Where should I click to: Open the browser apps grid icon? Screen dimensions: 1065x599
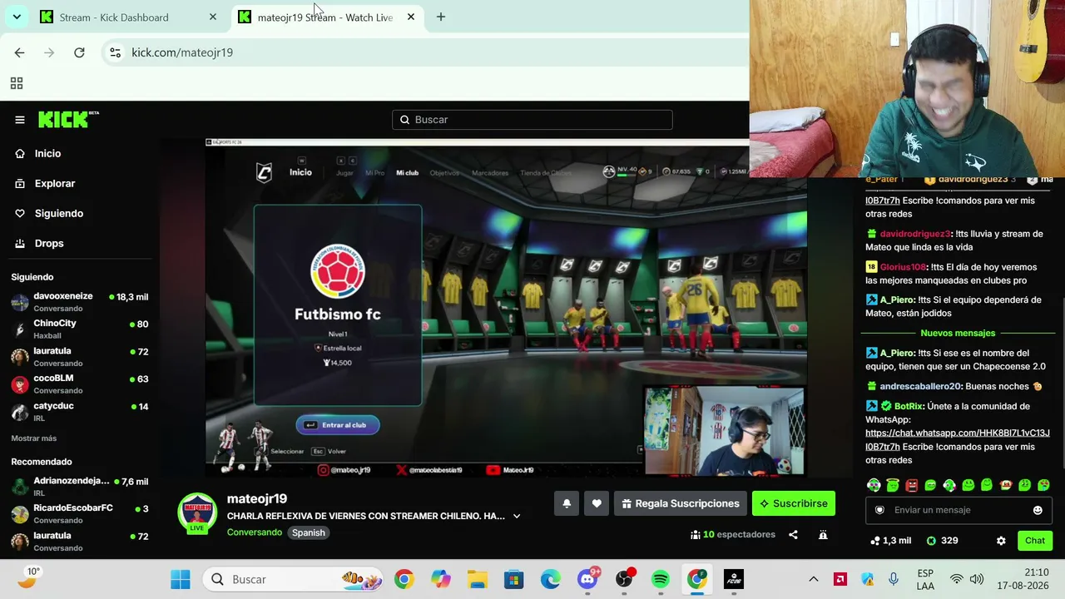pos(16,83)
